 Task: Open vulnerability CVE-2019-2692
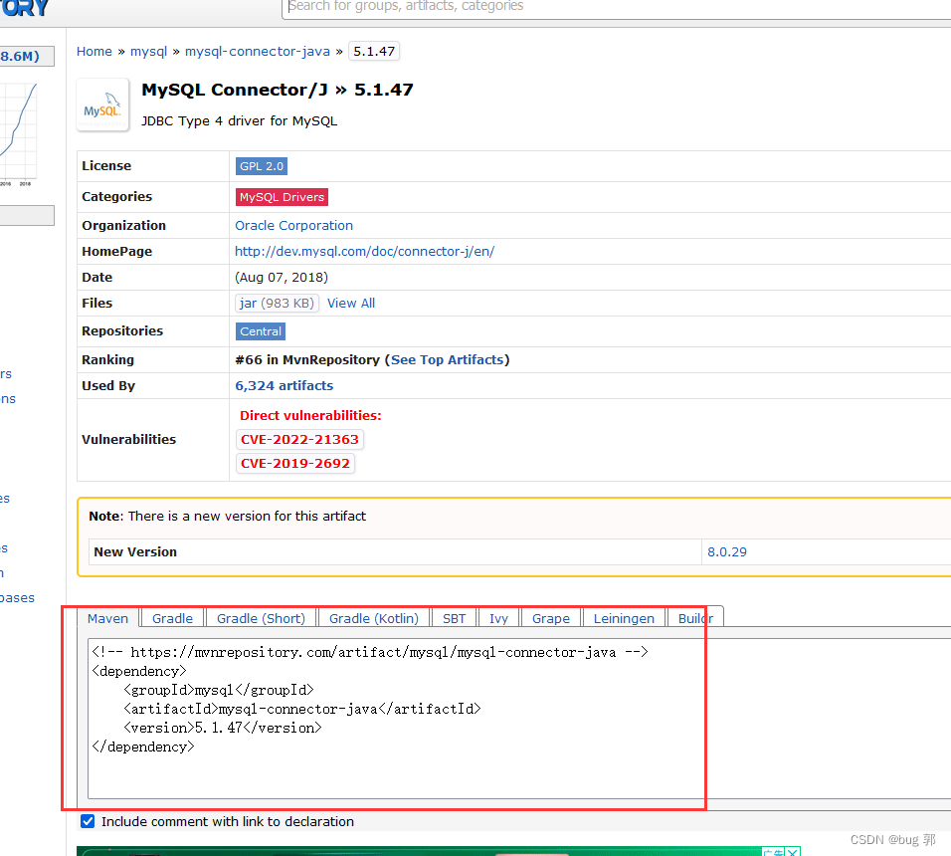tap(294, 464)
